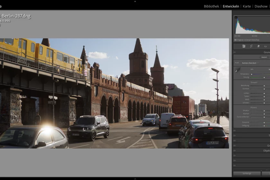Screen dimensions: 270x180
Task: Click the Original- & Smart-Vorschau label
Action: click(x=248, y=40)
